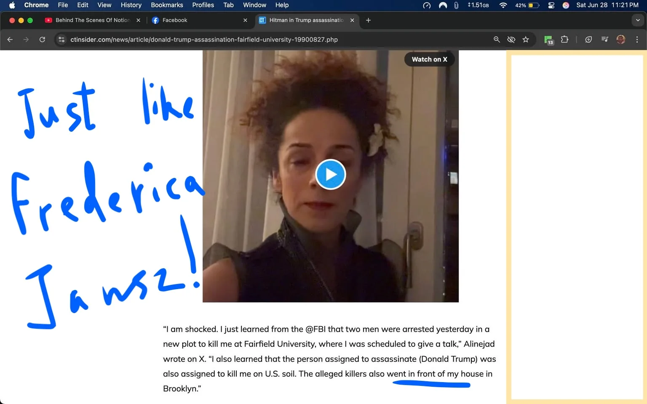Open the Extensions puzzle icon
647x404 pixels.
[x=564, y=40]
